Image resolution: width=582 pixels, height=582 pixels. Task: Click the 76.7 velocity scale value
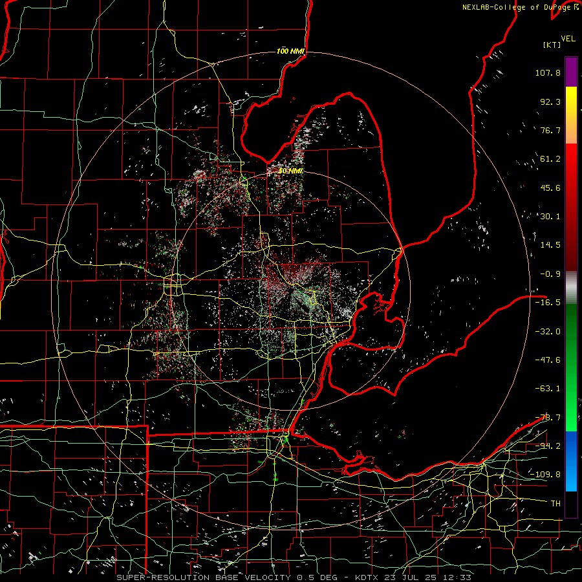pos(550,130)
